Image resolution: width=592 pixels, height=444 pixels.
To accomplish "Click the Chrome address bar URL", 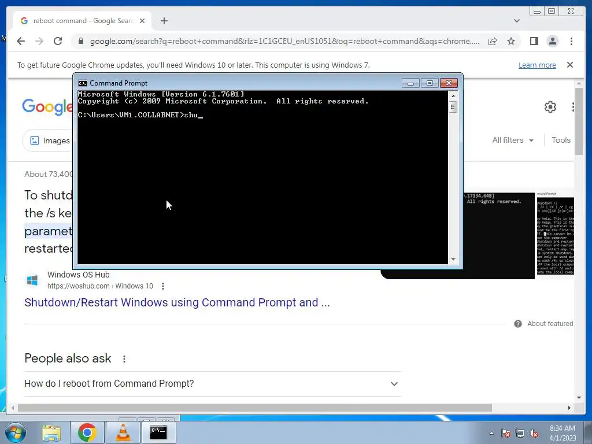I will 284,41.
